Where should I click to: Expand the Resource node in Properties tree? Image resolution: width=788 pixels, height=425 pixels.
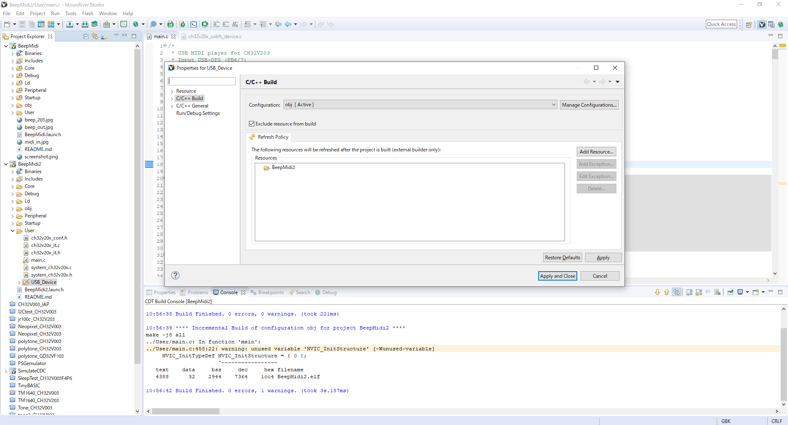click(172, 91)
